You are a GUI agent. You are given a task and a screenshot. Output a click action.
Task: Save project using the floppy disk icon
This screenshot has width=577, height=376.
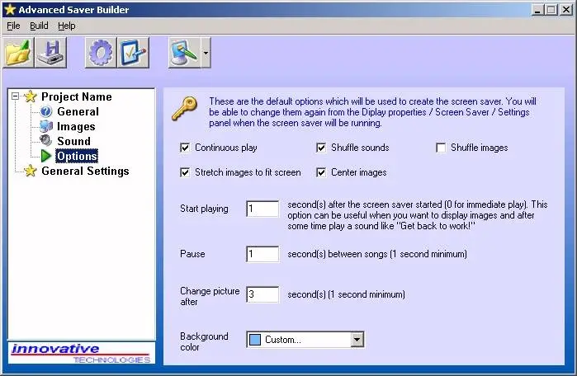coord(50,53)
